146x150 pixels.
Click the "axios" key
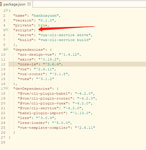[26, 59]
